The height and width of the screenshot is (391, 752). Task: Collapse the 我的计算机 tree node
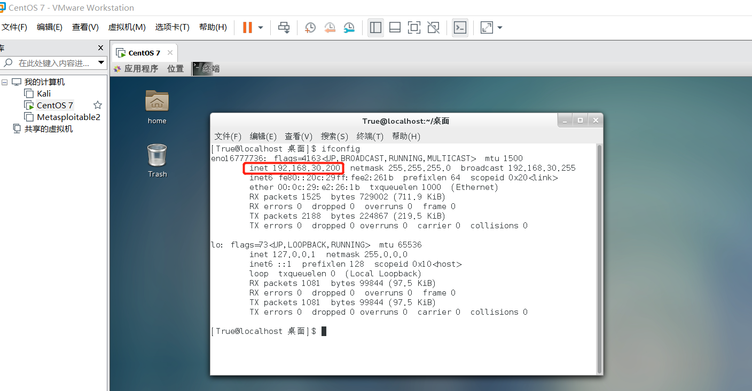click(x=4, y=81)
